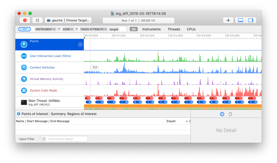Toggle the bottom detail pane visibility
The height and width of the screenshot is (163, 277).
241,20
